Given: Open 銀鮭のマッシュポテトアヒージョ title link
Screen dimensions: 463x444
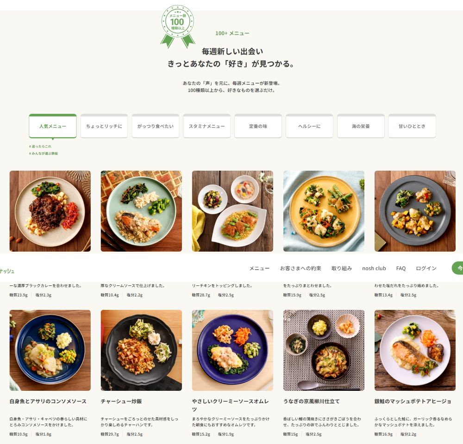Looking at the screenshot, I should 413,401.
